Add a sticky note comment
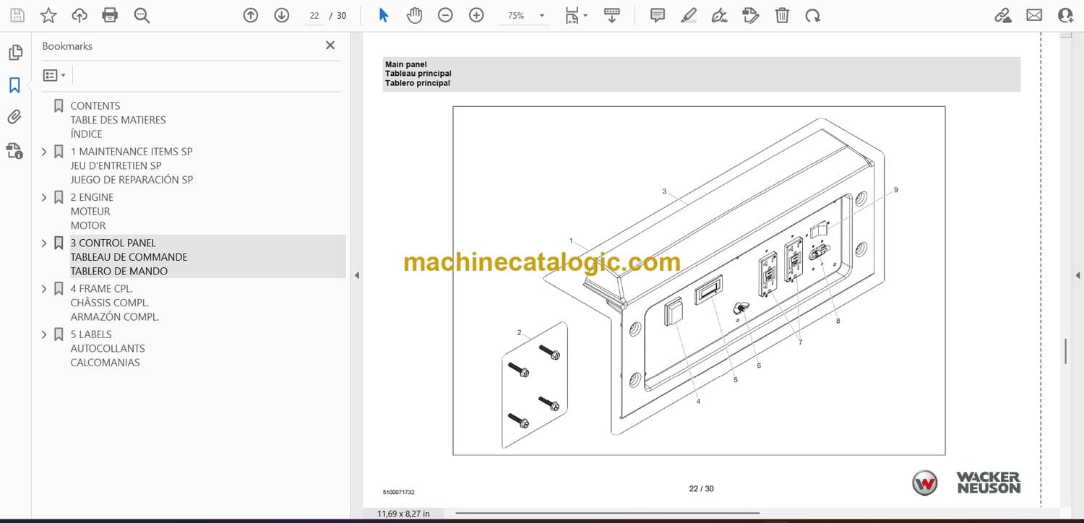 pos(658,15)
